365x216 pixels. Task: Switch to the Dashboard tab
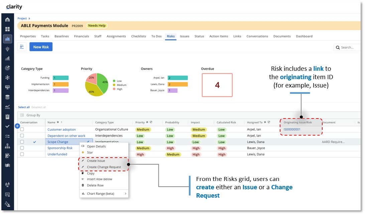point(304,36)
